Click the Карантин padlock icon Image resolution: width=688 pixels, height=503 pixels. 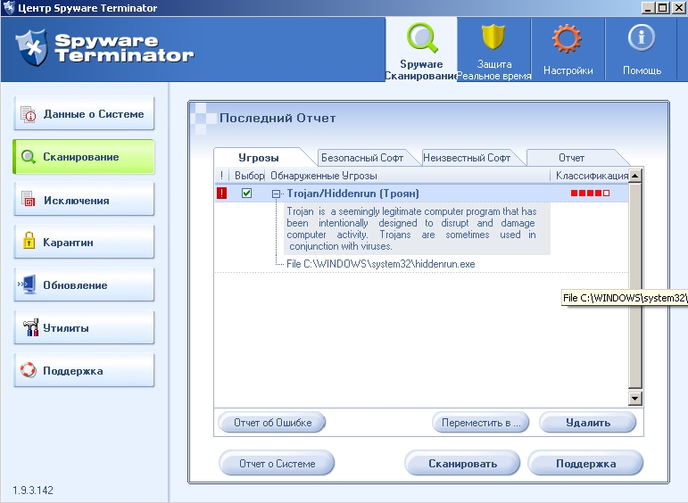point(29,241)
